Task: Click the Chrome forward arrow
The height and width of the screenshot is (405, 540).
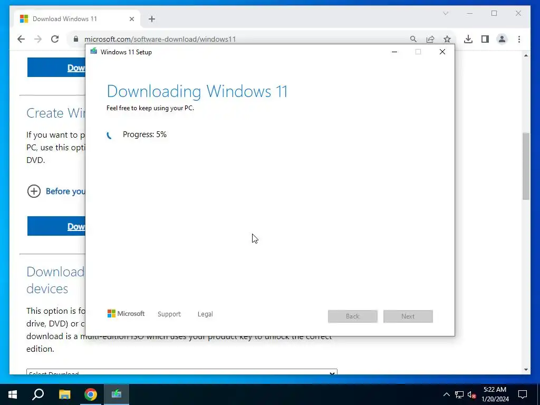Action: [38, 39]
